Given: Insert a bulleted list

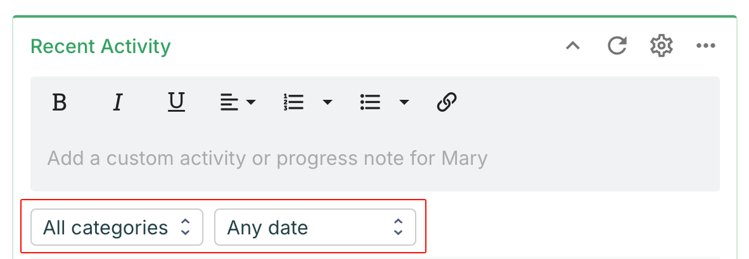Looking at the screenshot, I should [x=370, y=102].
